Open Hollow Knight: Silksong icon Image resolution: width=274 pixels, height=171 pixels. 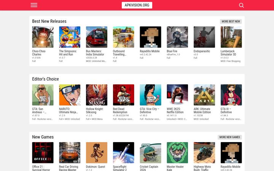coord(97,95)
